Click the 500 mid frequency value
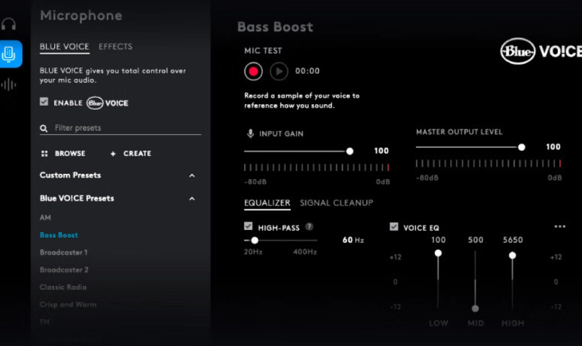This screenshot has height=346, width=582. [x=475, y=239]
